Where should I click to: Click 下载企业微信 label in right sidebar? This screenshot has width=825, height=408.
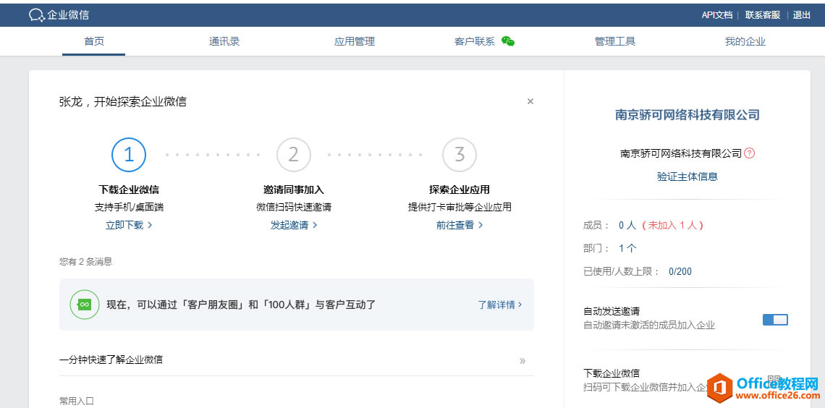pos(612,373)
